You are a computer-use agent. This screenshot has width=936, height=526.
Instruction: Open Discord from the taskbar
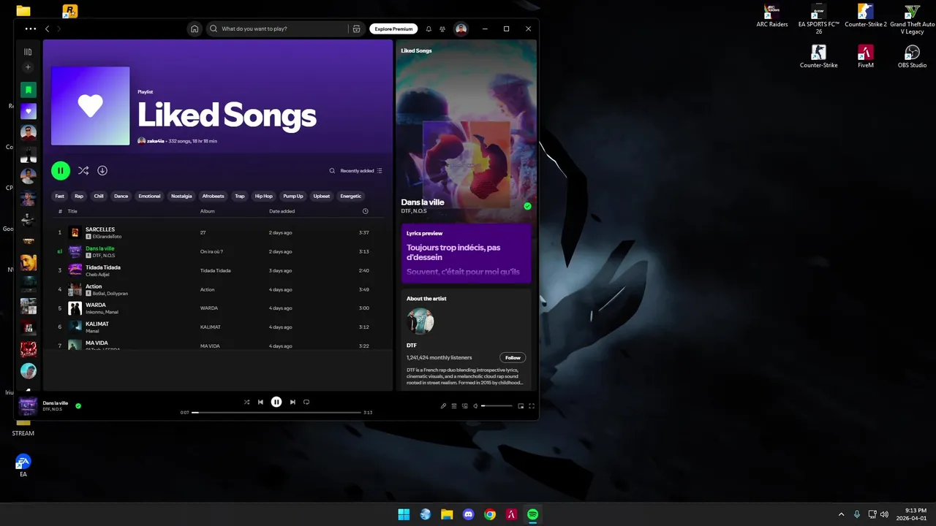[x=469, y=514]
